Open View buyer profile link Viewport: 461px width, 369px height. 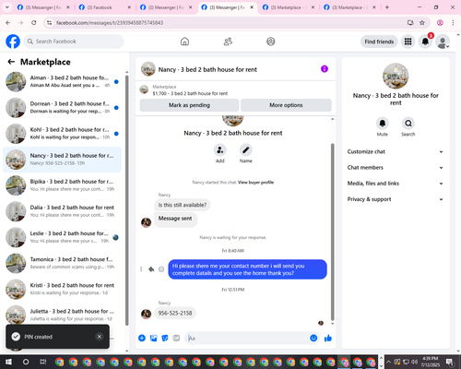click(255, 183)
